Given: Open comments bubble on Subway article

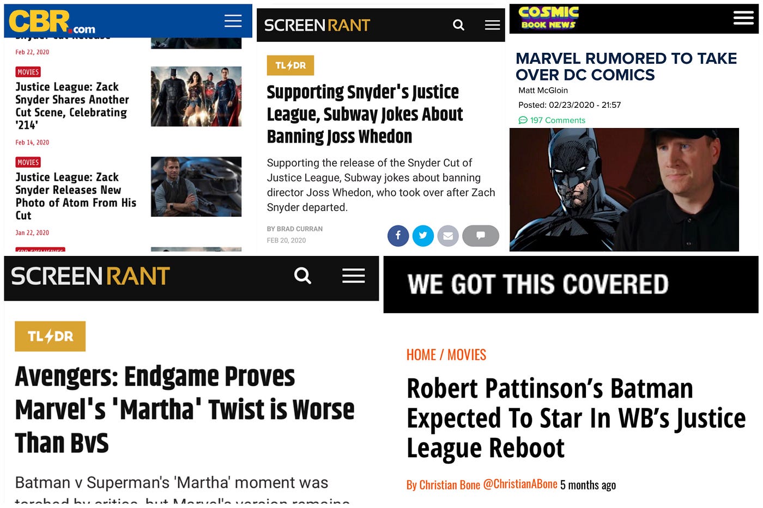Looking at the screenshot, I should 481,236.
